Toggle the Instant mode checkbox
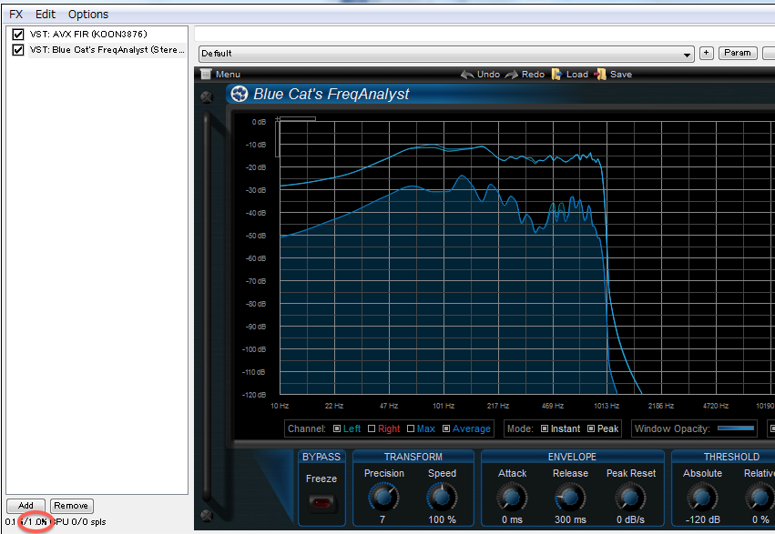 (x=545, y=428)
